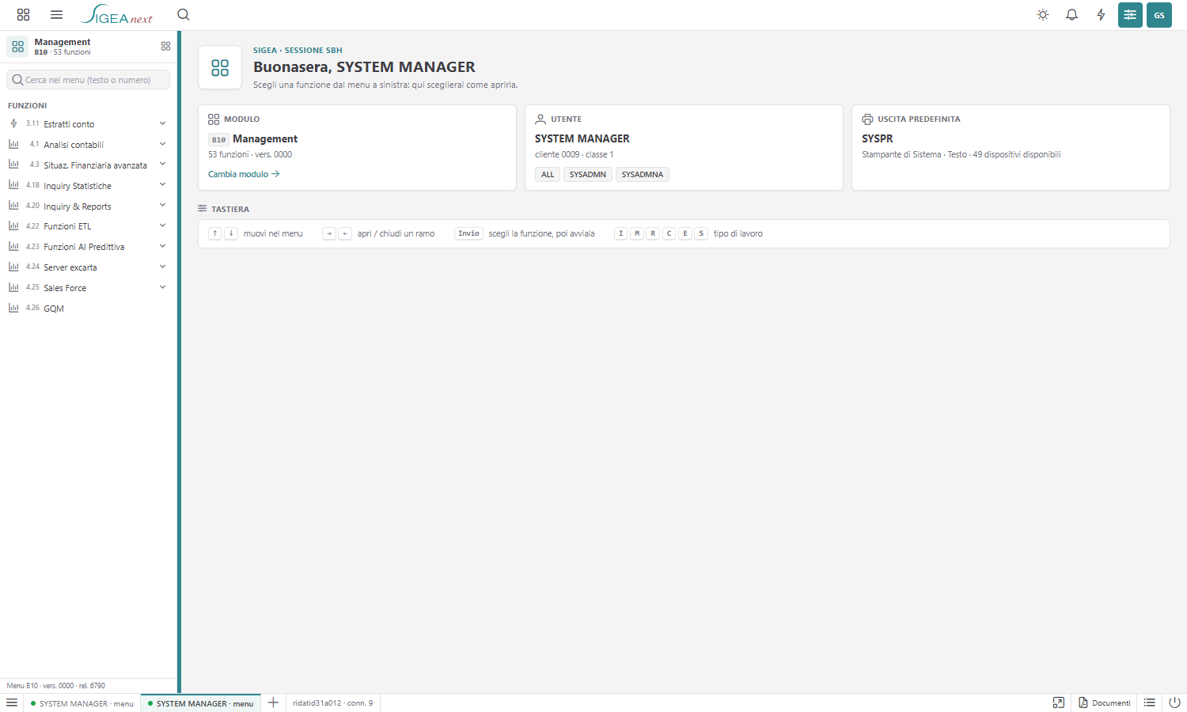Switch to the active SYSTEM MANAGER menu tab
The image size is (1187, 712).
point(200,703)
